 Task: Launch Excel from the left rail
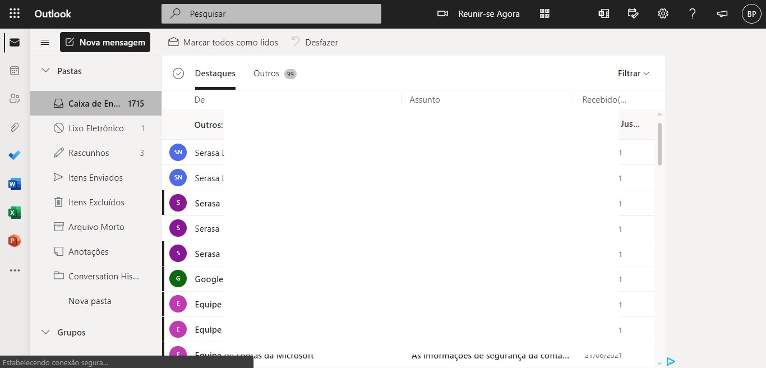pyautogui.click(x=15, y=213)
